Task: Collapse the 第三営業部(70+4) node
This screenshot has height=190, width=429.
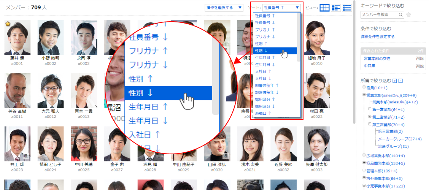Action: [x=370, y=124]
